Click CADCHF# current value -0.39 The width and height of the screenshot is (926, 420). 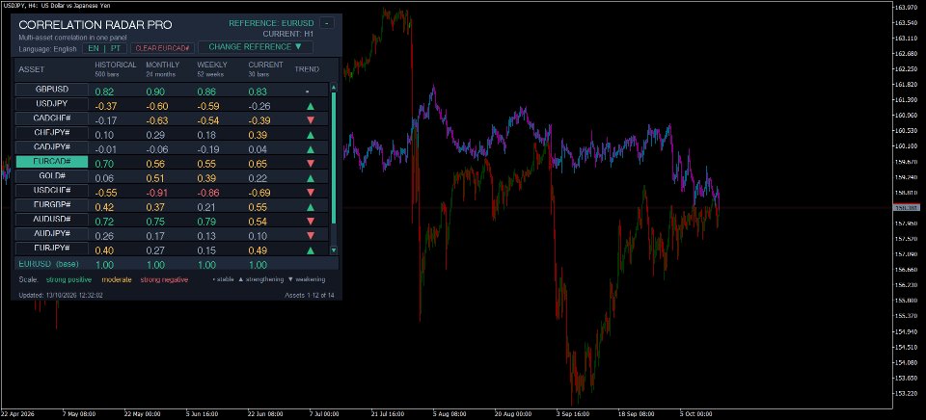(x=259, y=121)
